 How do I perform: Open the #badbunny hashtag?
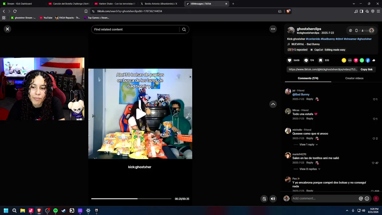(328, 39)
